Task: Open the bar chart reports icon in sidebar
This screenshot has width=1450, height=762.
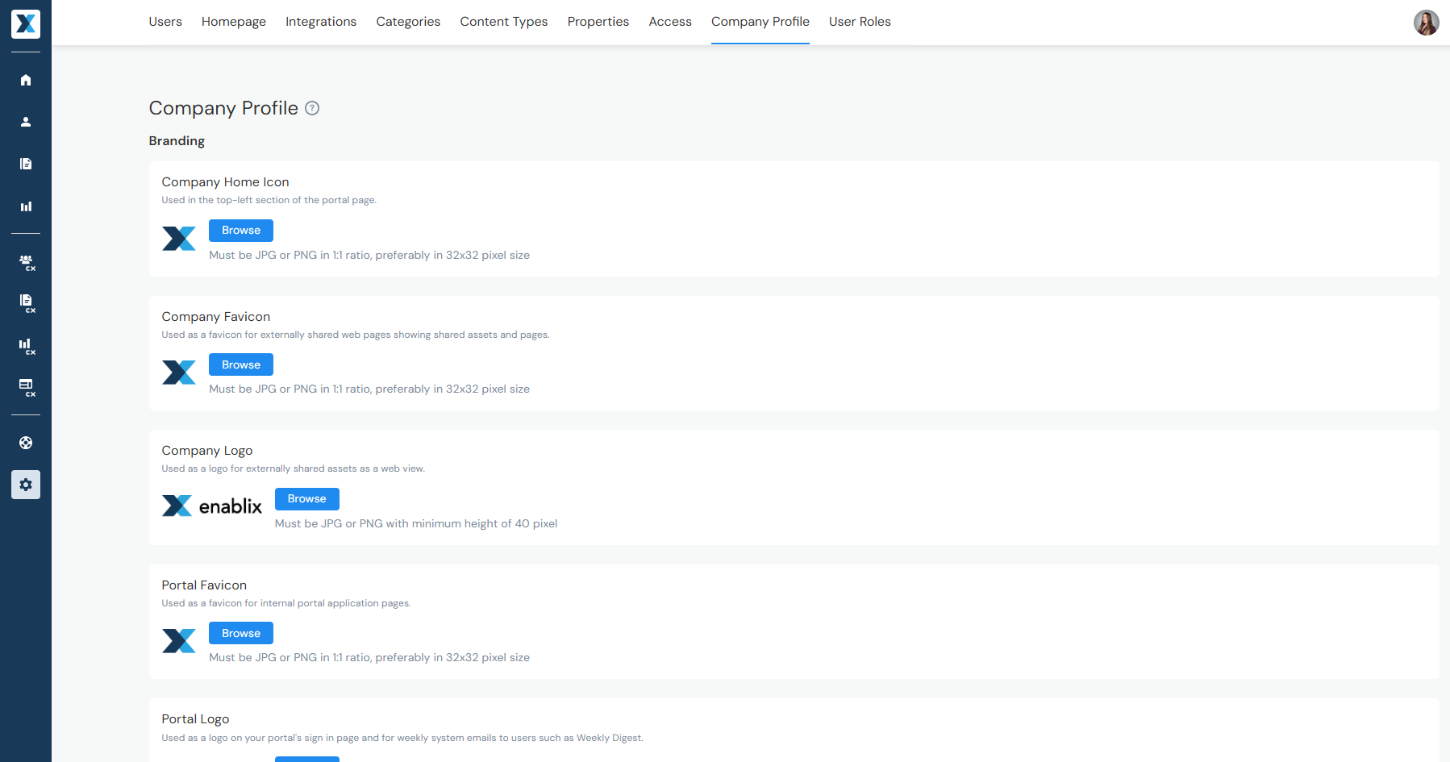Action: tap(26, 206)
